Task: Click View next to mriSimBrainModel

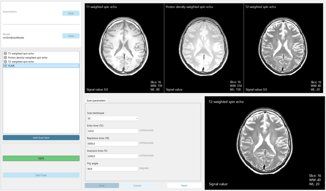Action: click(71, 36)
